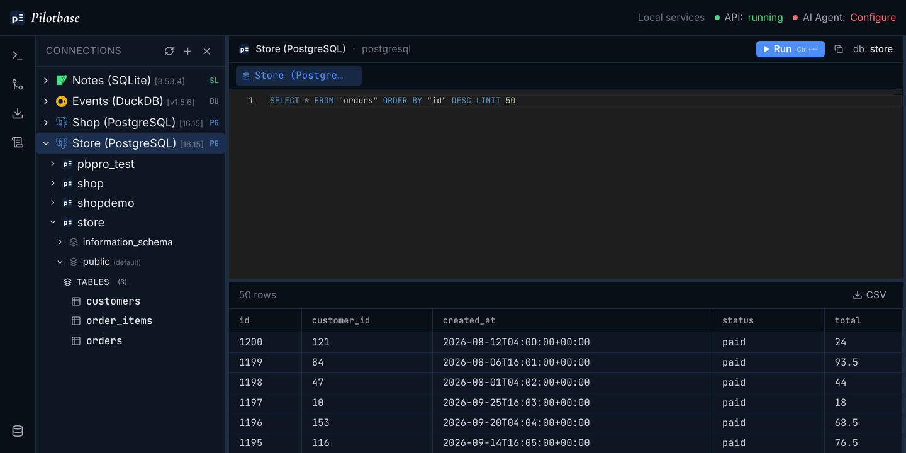Copy the query using the copy icon
This screenshot has height=453, width=906.
[839, 49]
